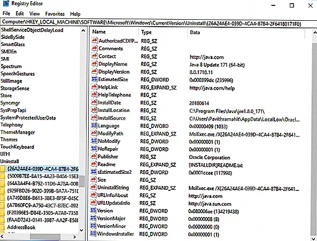Select the {F20396E5-D84E subkey

43,213
